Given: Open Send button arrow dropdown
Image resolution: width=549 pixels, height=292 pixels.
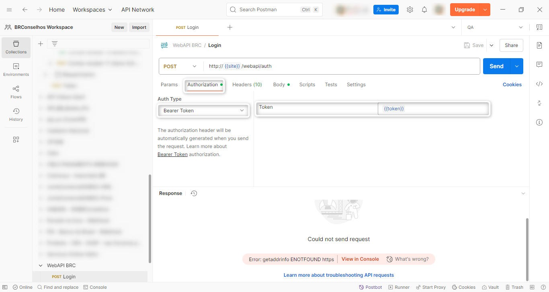Looking at the screenshot, I should 516,66.
